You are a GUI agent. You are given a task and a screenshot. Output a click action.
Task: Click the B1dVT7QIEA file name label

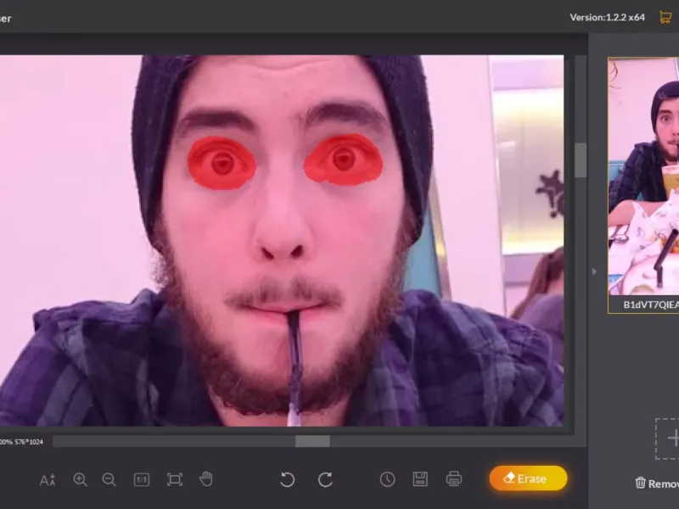tap(651, 305)
